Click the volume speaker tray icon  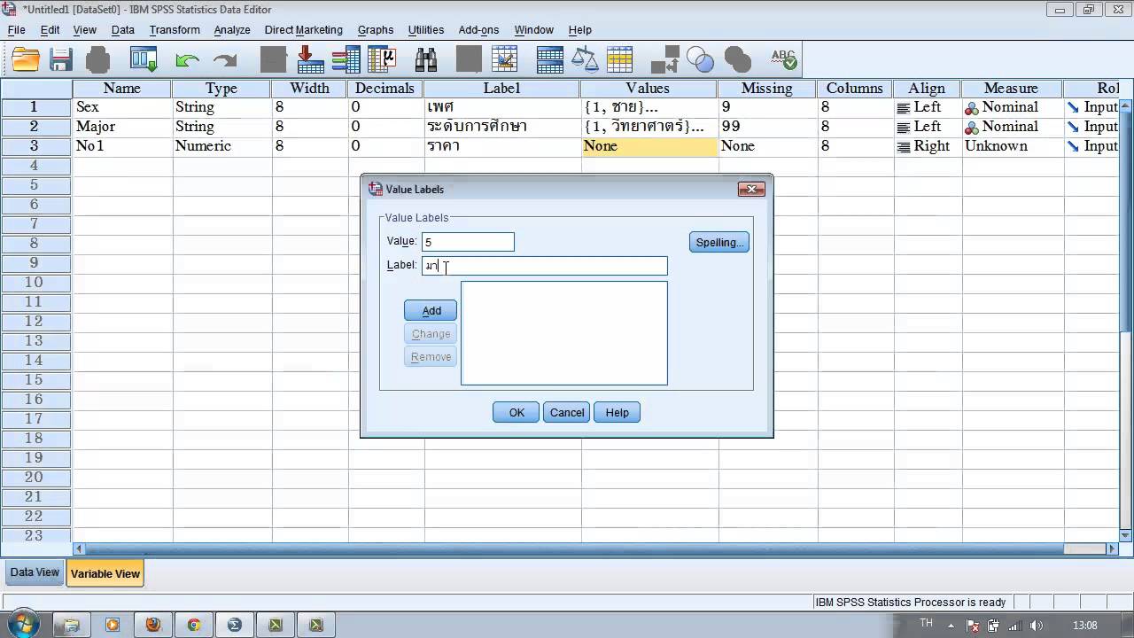tap(1037, 625)
